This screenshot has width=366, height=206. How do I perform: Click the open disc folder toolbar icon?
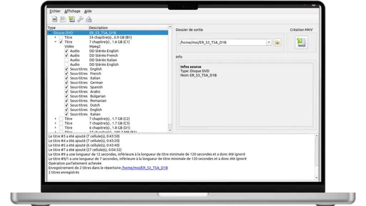[x=63, y=19]
